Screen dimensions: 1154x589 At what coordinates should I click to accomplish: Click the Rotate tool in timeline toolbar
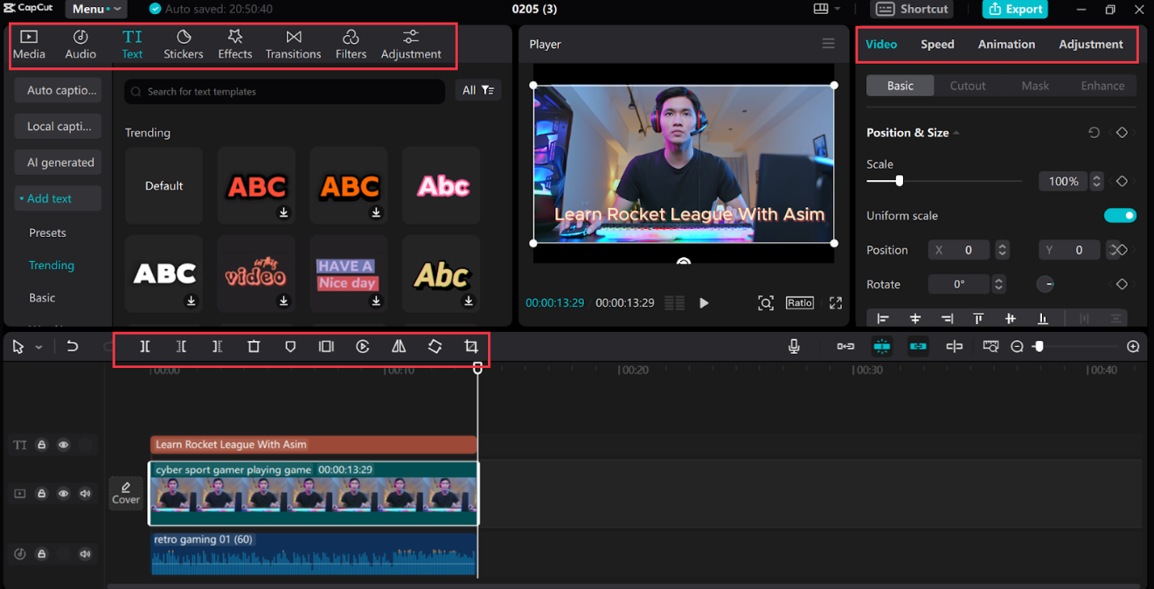434,347
